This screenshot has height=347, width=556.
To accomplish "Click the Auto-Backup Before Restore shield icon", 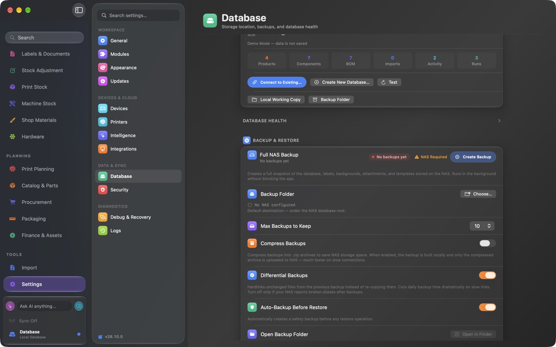I will tap(252, 307).
